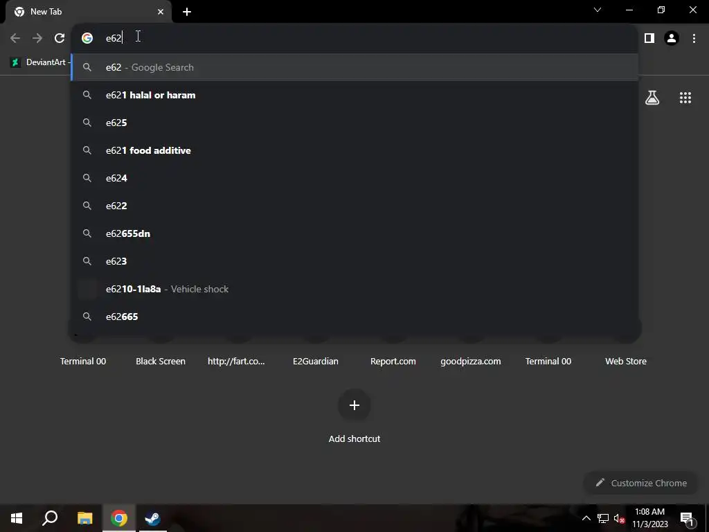
Task: Select the 'e624' suggestion
Action: 355,178
